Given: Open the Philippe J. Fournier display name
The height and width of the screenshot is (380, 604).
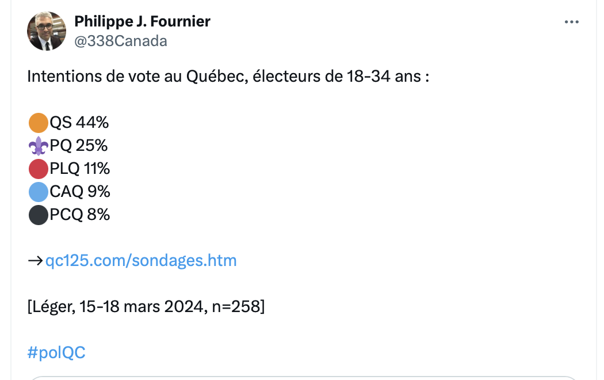Looking at the screenshot, I should tap(142, 21).
